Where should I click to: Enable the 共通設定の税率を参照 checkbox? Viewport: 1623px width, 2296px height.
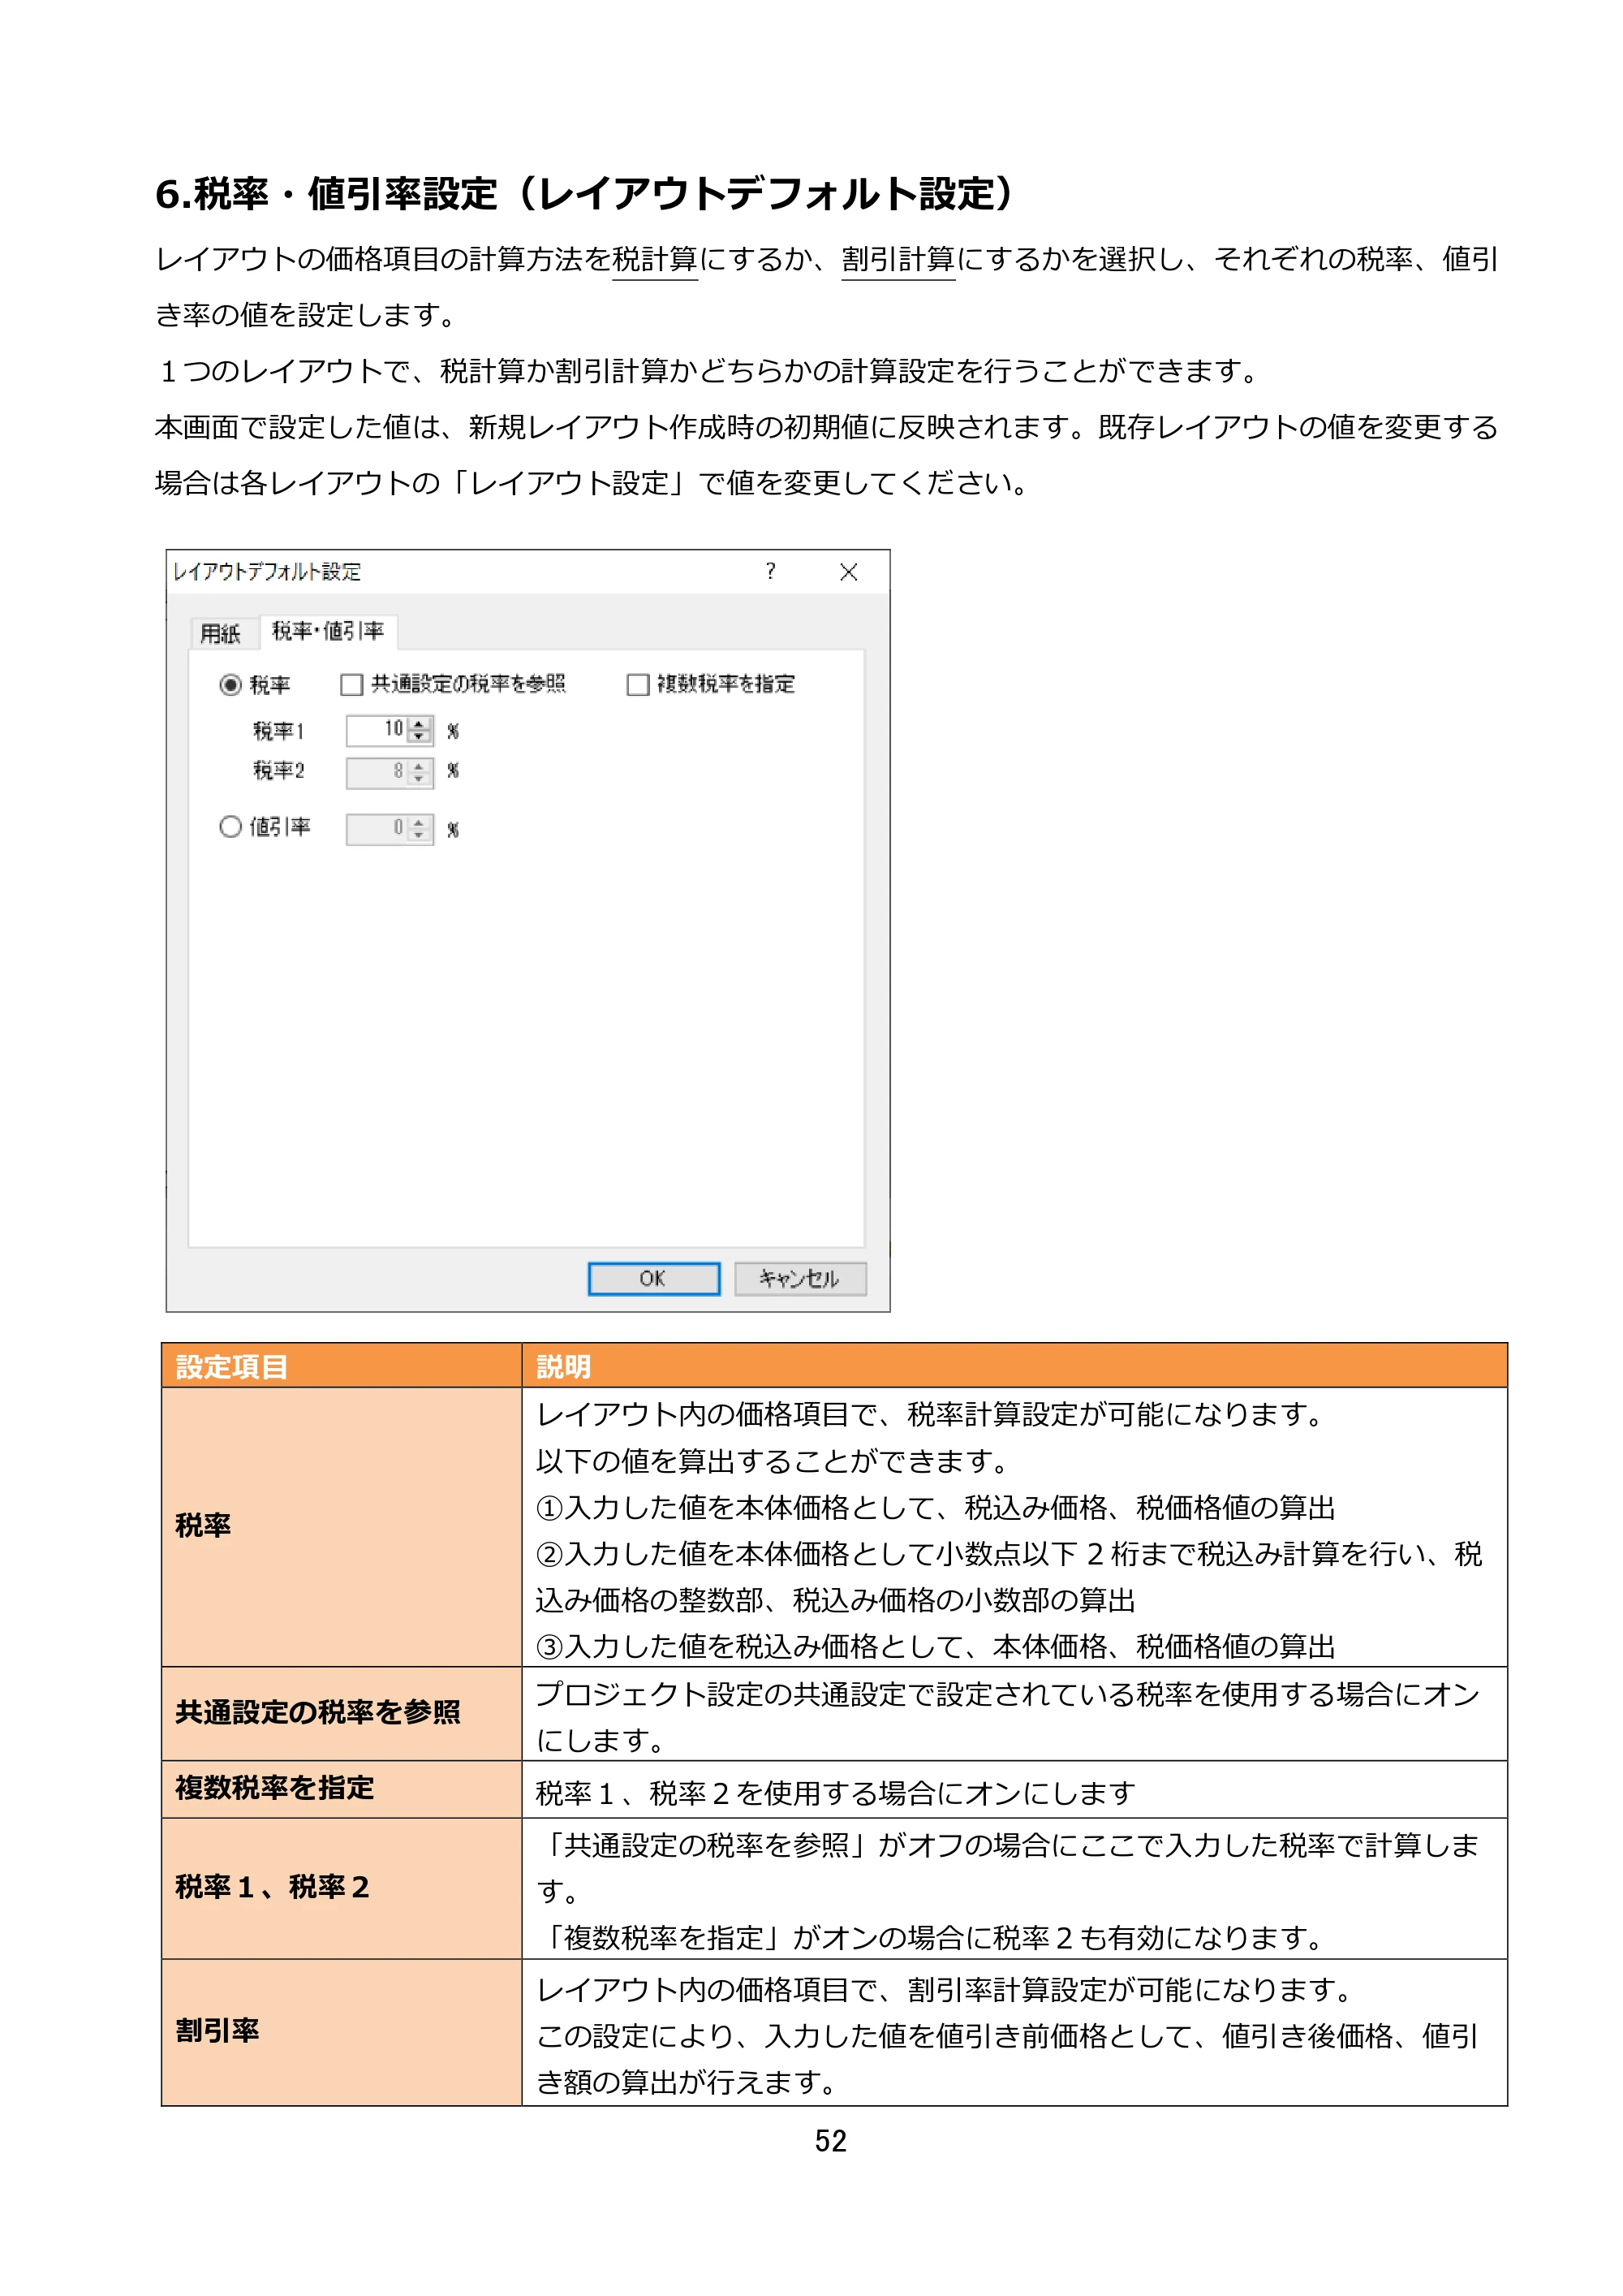click(351, 685)
